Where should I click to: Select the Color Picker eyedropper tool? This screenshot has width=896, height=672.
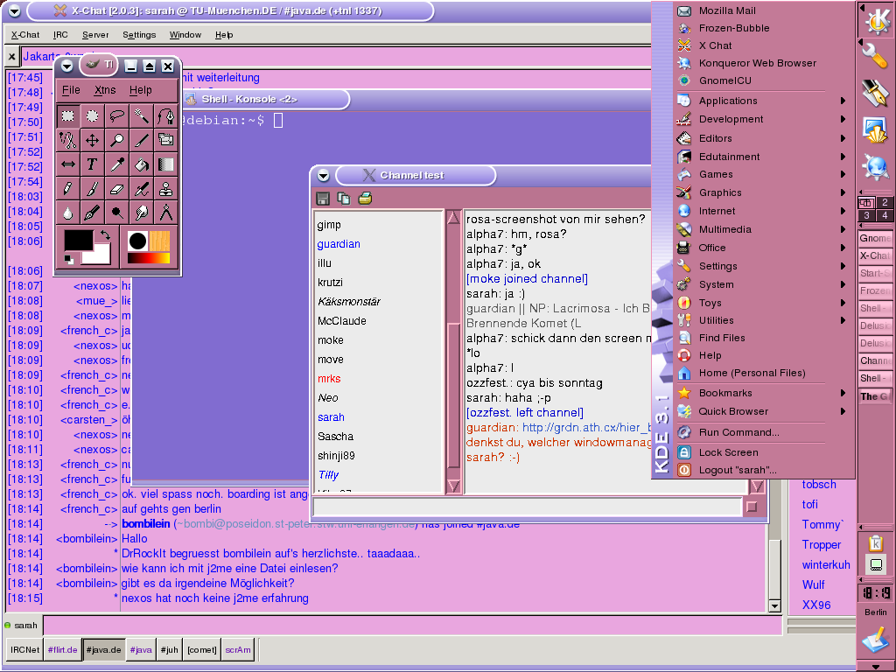point(117,164)
